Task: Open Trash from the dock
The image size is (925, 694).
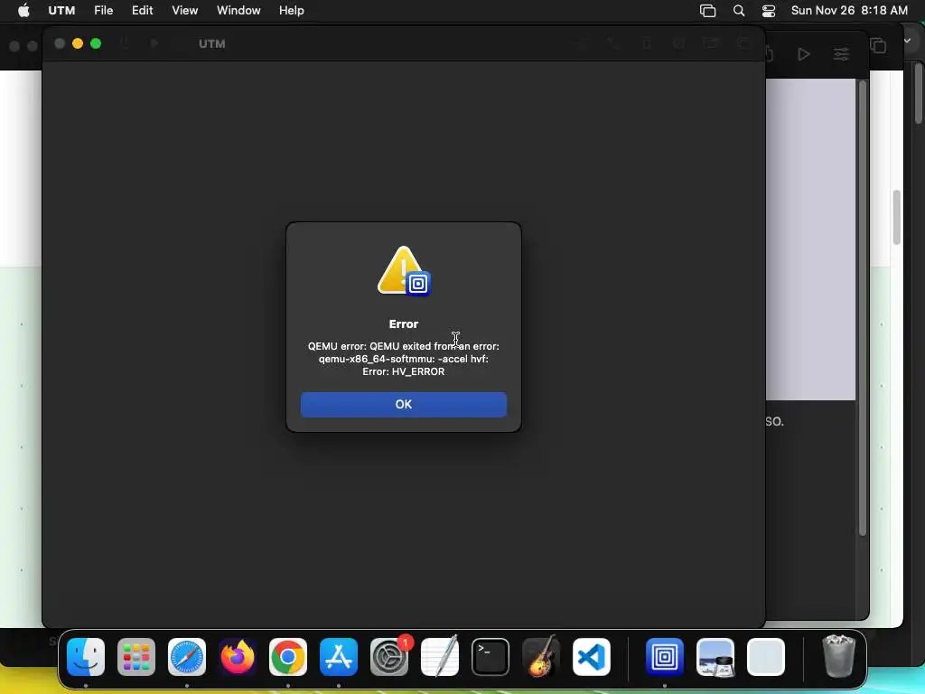Action: [838, 656]
